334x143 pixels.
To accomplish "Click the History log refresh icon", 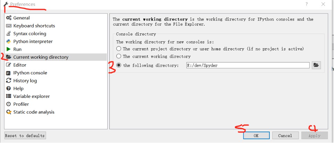I will (x=9, y=81).
